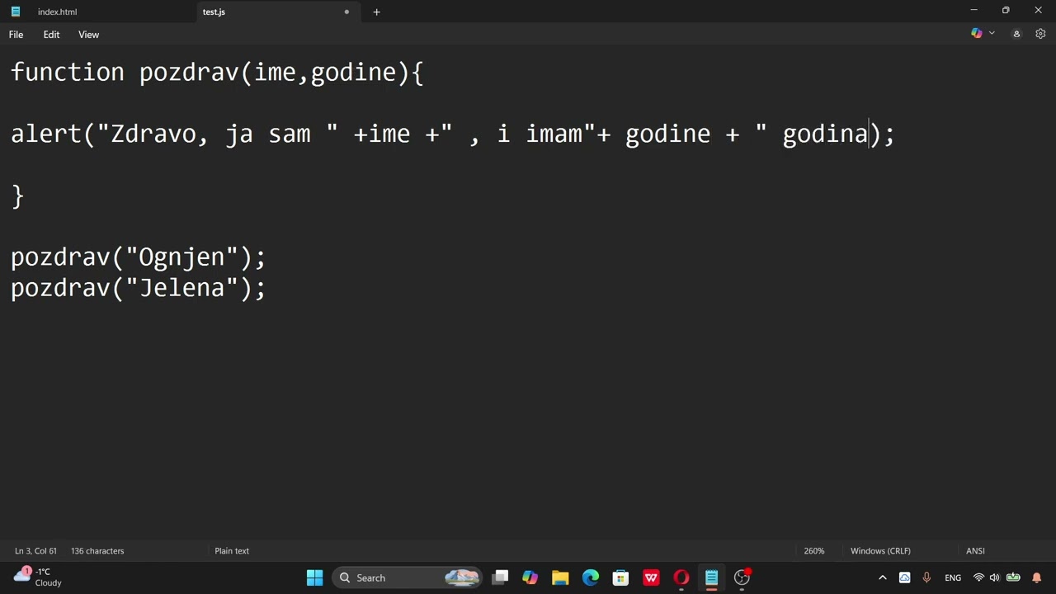This screenshot has width=1056, height=594.
Task: Place cursor at alert in the editor
Action: pyautogui.click(x=46, y=134)
